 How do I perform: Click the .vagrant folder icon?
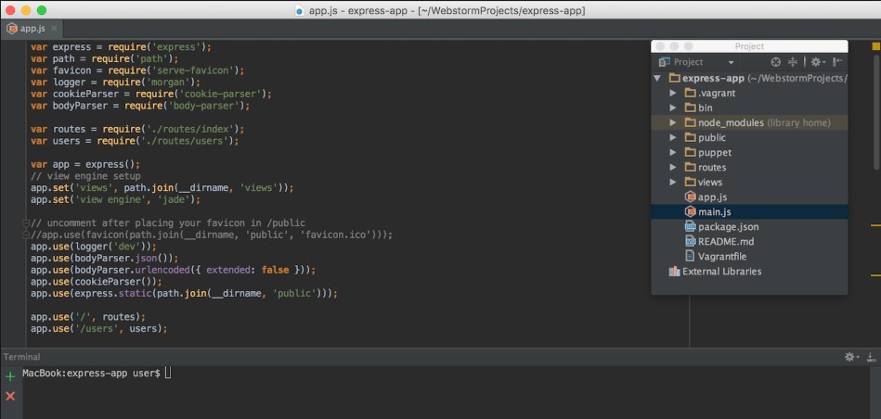click(x=691, y=93)
